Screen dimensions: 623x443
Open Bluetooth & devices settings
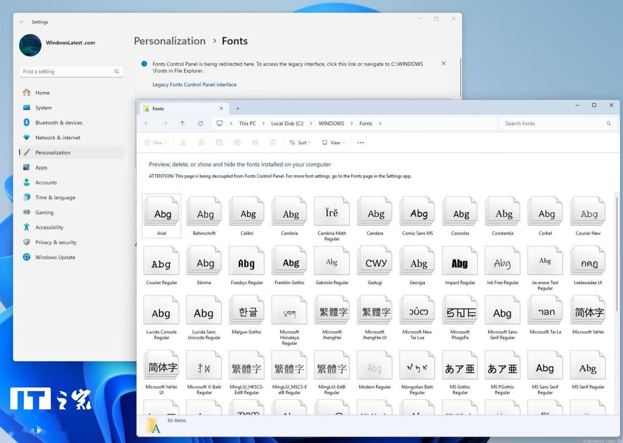pyautogui.click(x=58, y=122)
